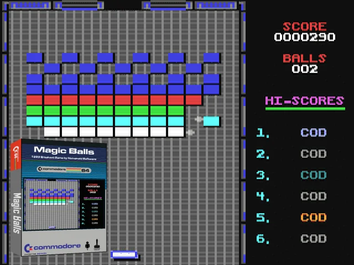This screenshot has width=354, height=265.
Task: Click the ball right of the white bricks
Action: (190, 132)
